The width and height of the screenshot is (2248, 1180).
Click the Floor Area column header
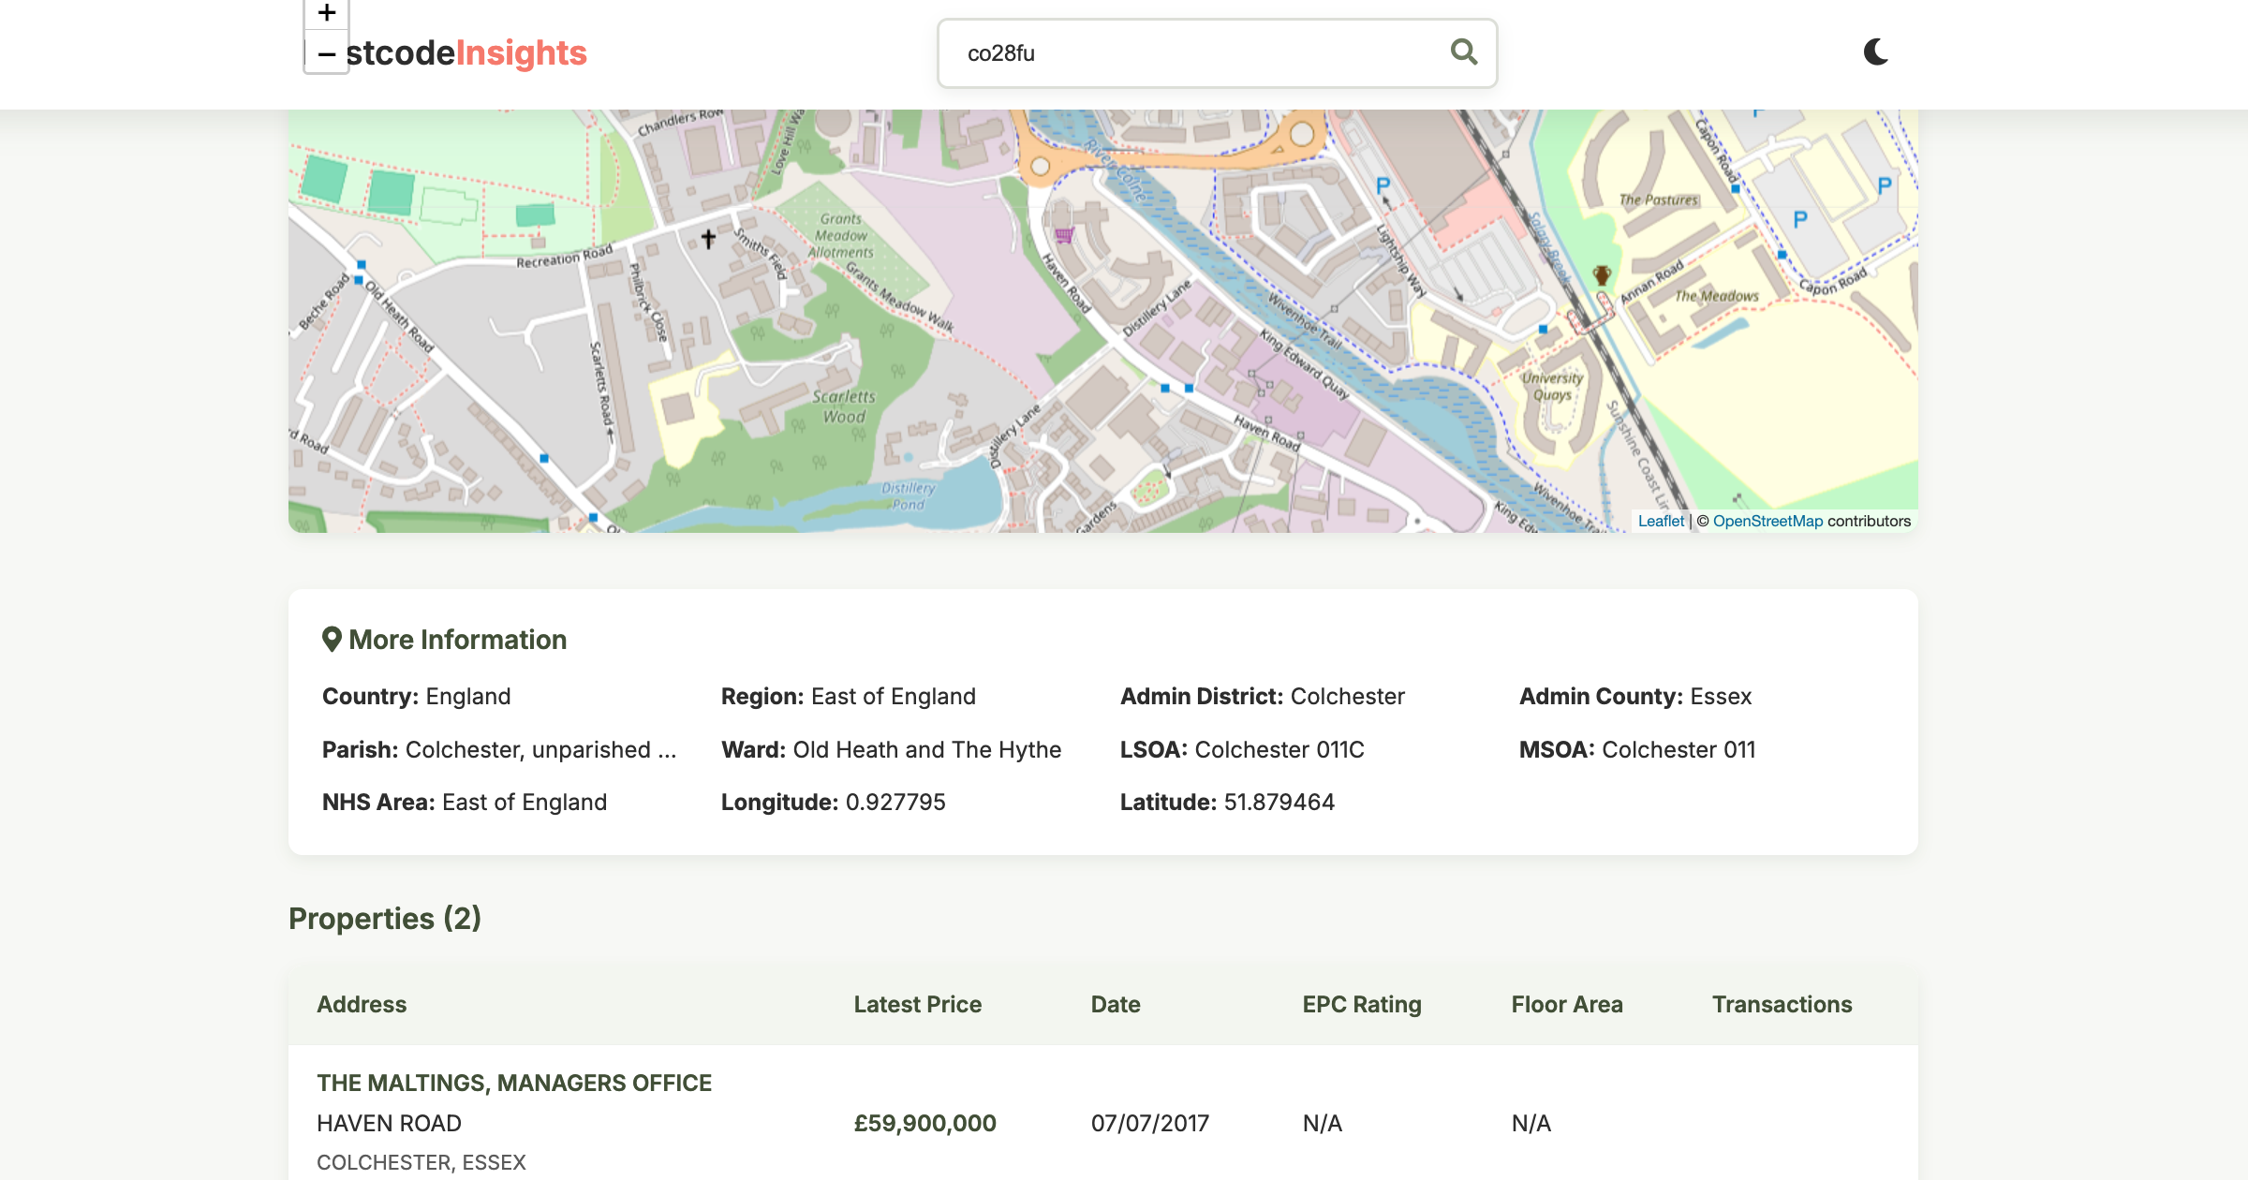(x=1566, y=1005)
